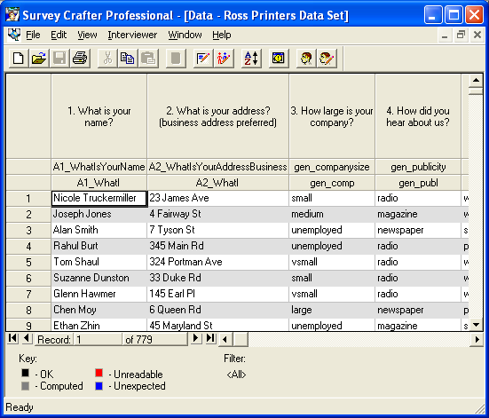The height and width of the screenshot is (418, 489).
Task: Go to previous record arrow
Action: click(28, 338)
